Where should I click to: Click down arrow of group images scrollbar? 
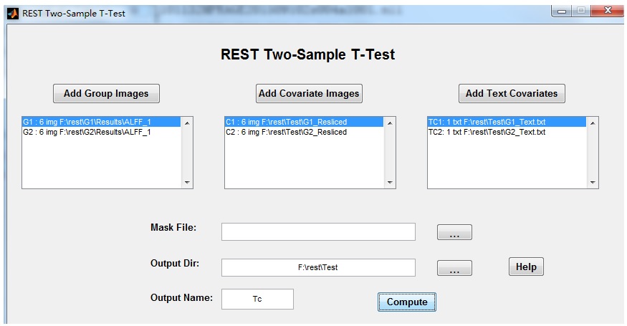[x=187, y=183]
